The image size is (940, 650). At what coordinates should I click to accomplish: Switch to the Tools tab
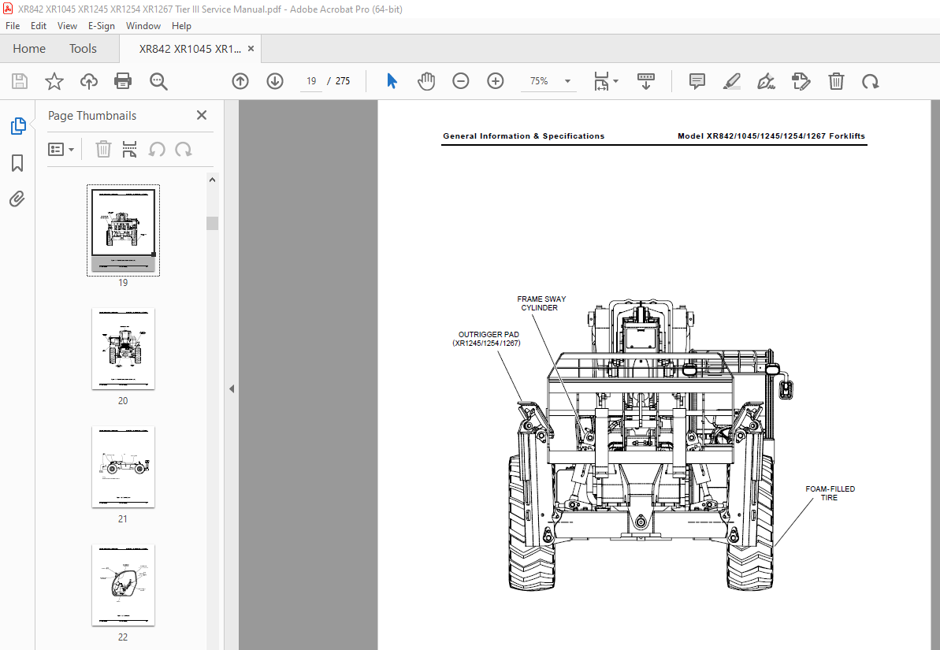(x=83, y=49)
